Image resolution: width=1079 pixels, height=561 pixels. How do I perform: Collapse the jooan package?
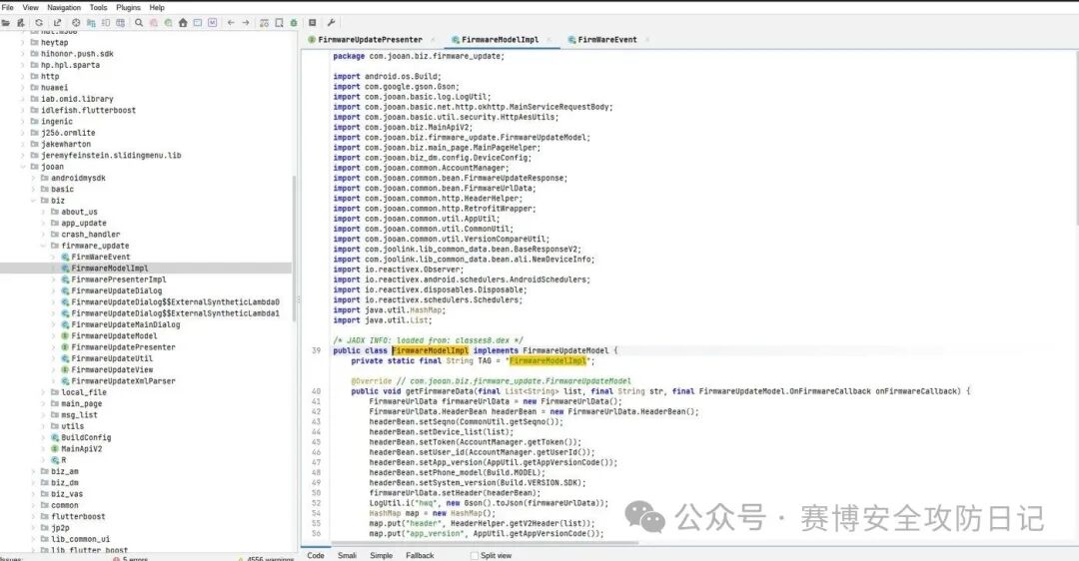pyautogui.click(x=23, y=167)
